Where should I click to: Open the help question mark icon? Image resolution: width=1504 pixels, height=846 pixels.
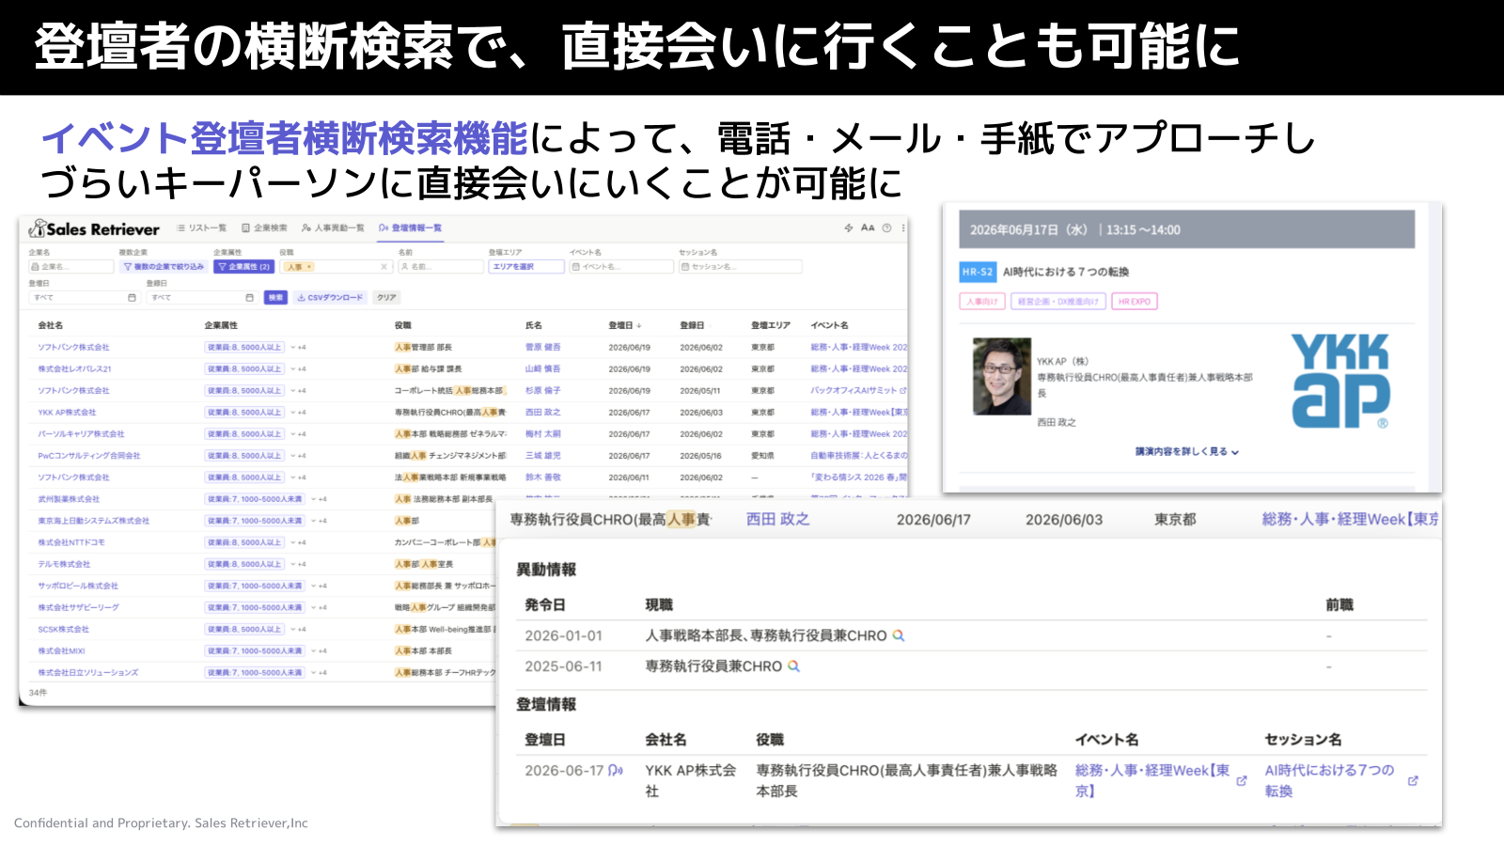(x=886, y=227)
